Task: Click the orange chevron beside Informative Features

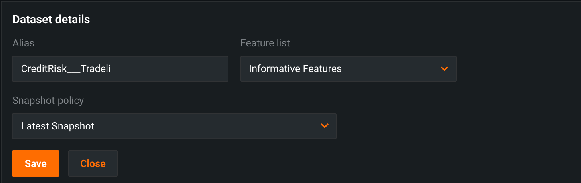Action: (444, 69)
